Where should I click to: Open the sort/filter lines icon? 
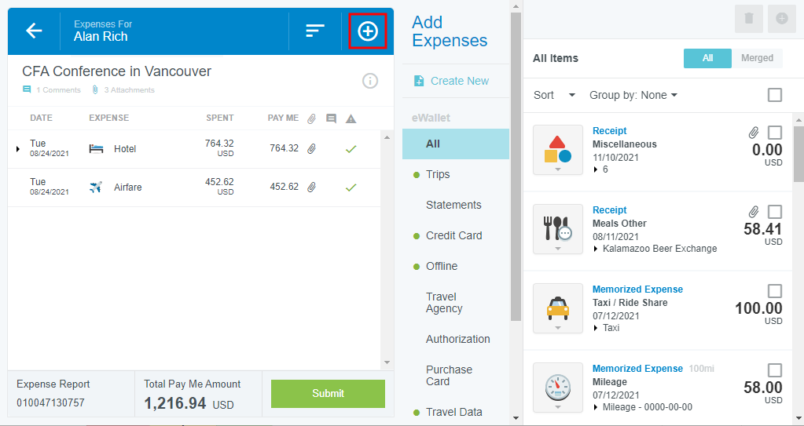[315, 31]
